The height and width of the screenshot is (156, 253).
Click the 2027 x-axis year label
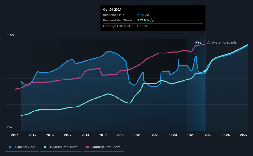(244, 135)
